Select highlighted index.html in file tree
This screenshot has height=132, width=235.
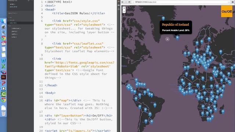[20, 23]
